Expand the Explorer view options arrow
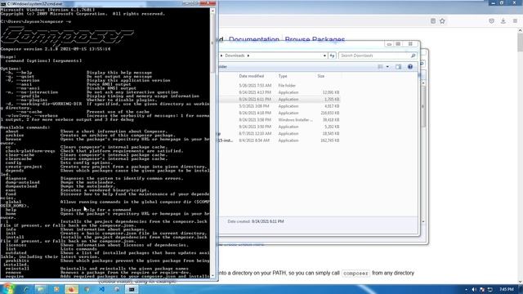 pos(387,67)
